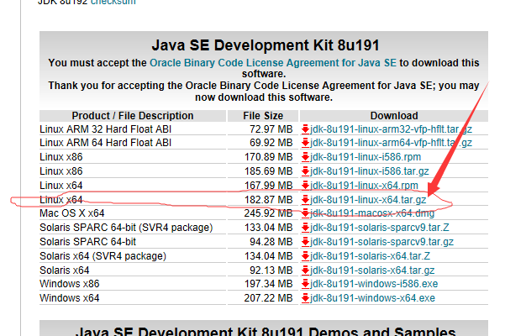Click the download icon beside jdk-8u191-solaris-sparcv9.tar.Z
The height and width of the screenshot is (336, 505).
305,228
